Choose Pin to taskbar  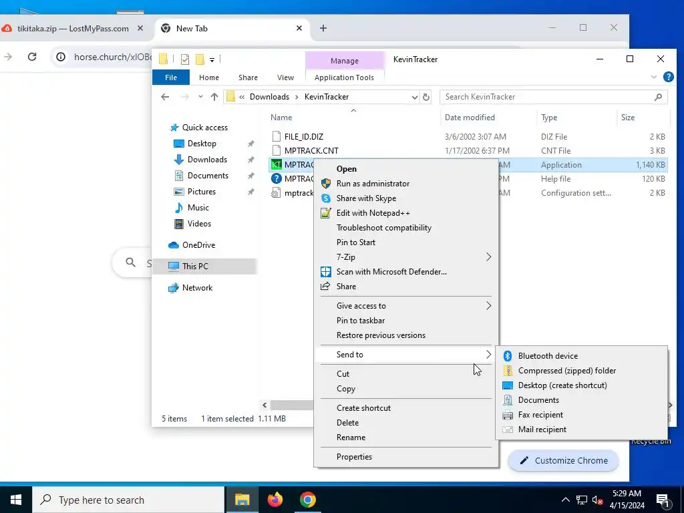pos(405,321)
